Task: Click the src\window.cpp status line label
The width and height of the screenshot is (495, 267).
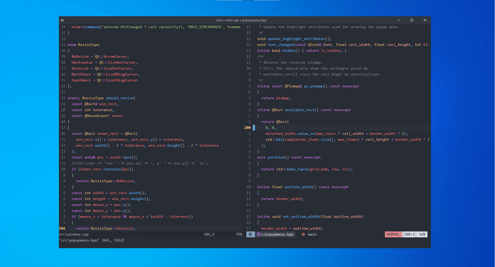Action: coord(74,234)
